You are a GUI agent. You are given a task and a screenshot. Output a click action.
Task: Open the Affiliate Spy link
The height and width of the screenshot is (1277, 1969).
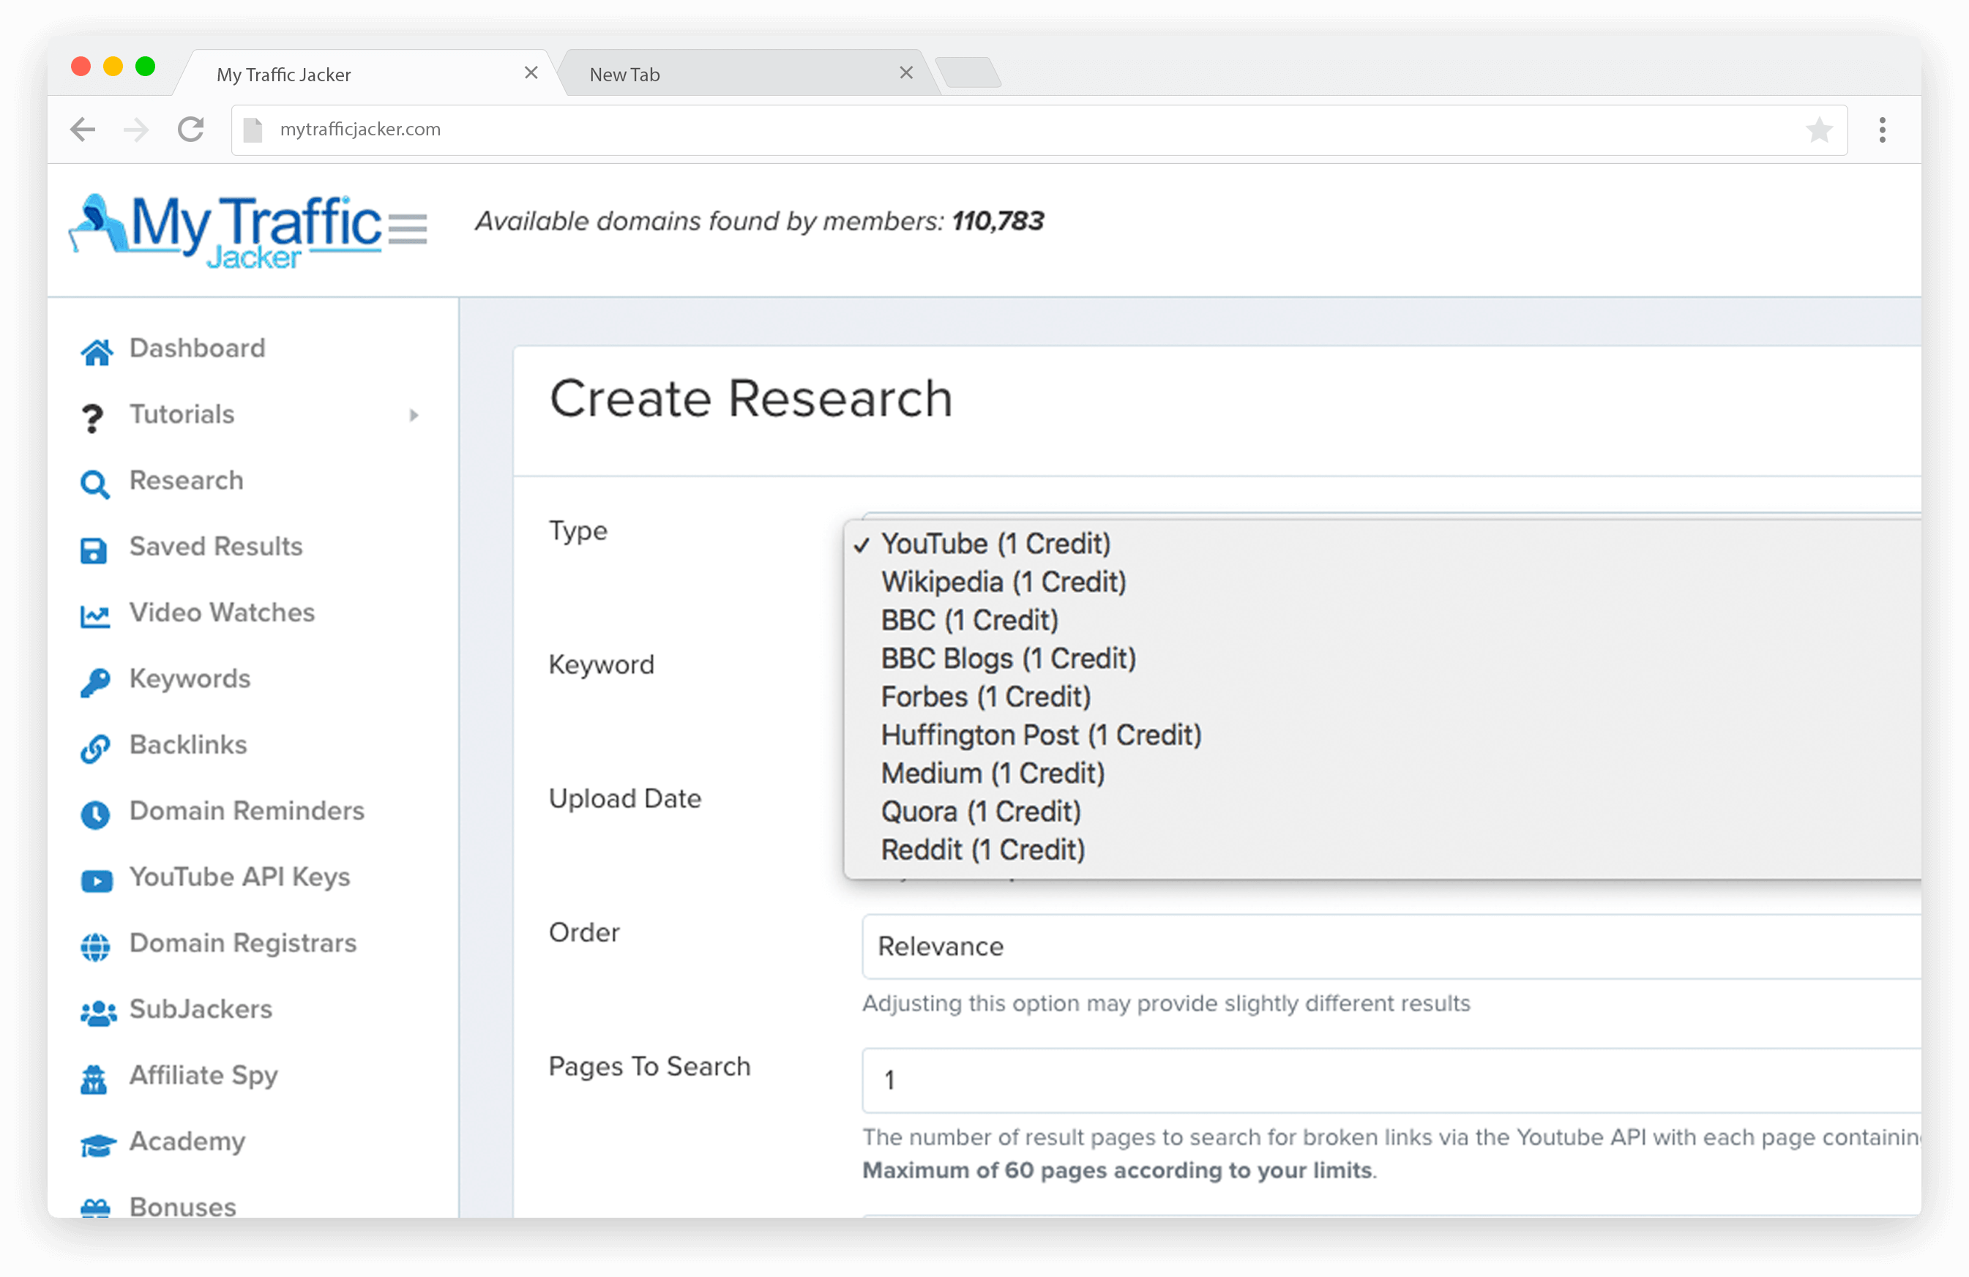pyautogui.click(x=203, y=1076)
